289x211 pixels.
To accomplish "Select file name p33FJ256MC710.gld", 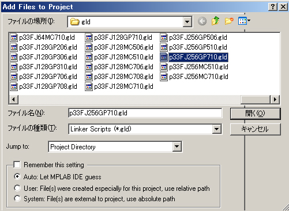I will pos(198,77).
